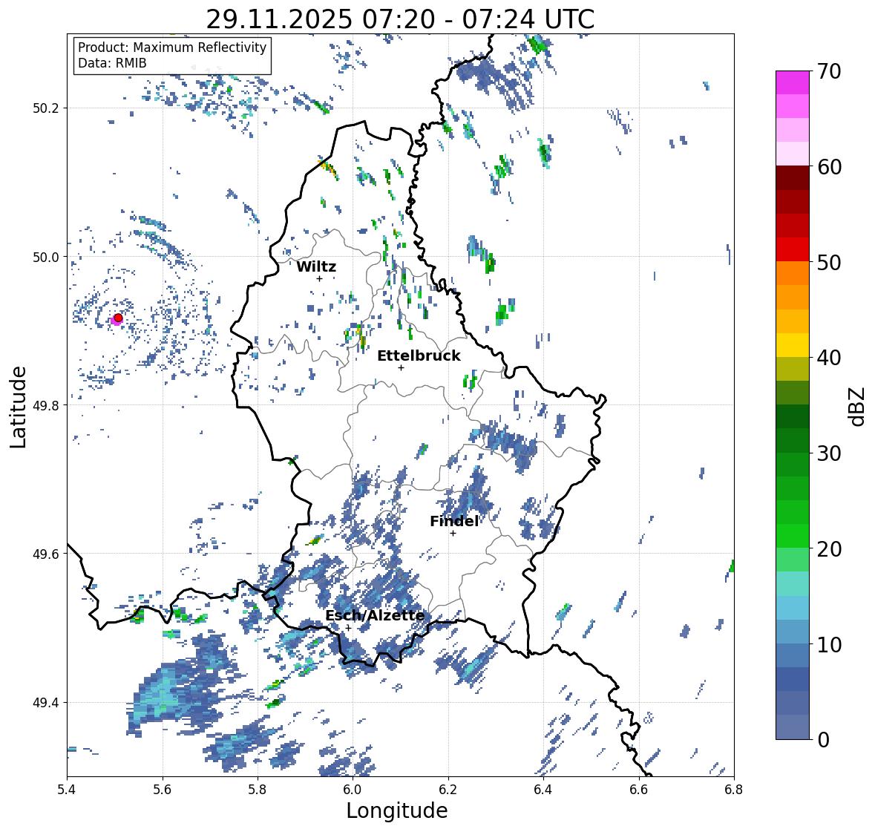Click the 50.2 latitude tick label

(46, 108)
